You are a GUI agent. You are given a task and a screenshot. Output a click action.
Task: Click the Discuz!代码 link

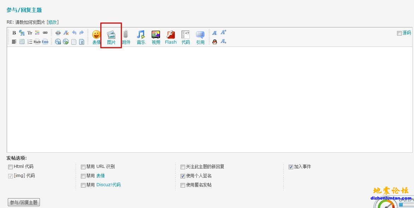[108, 185]
